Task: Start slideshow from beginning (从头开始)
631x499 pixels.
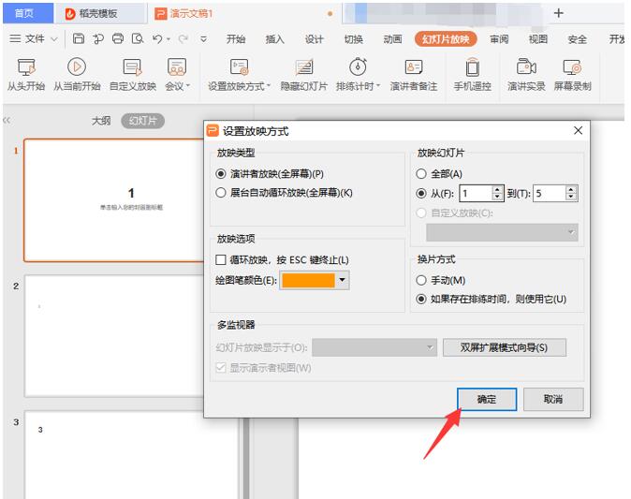Action: [26, 75]
